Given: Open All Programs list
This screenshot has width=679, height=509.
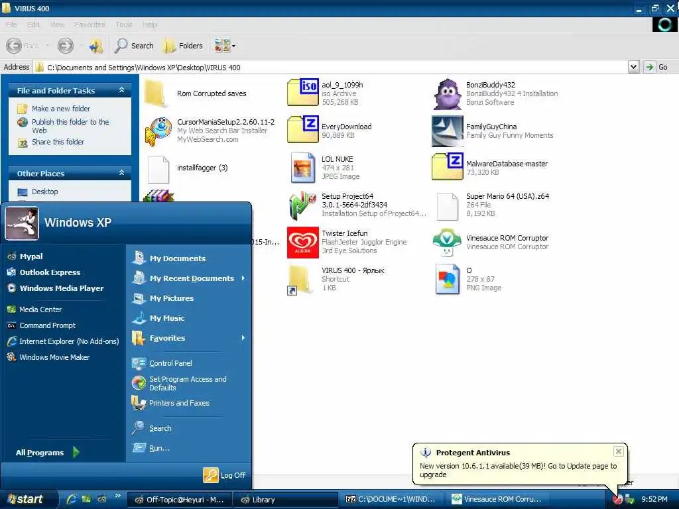Looking at the screenshot, I should [47, 452].
